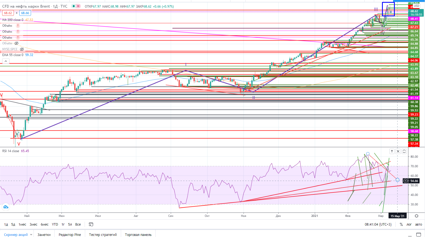The height and width of the screenshot is (237, 425).
Task: Expand the Скринер акций dropdown
Action: click(31, 235)
